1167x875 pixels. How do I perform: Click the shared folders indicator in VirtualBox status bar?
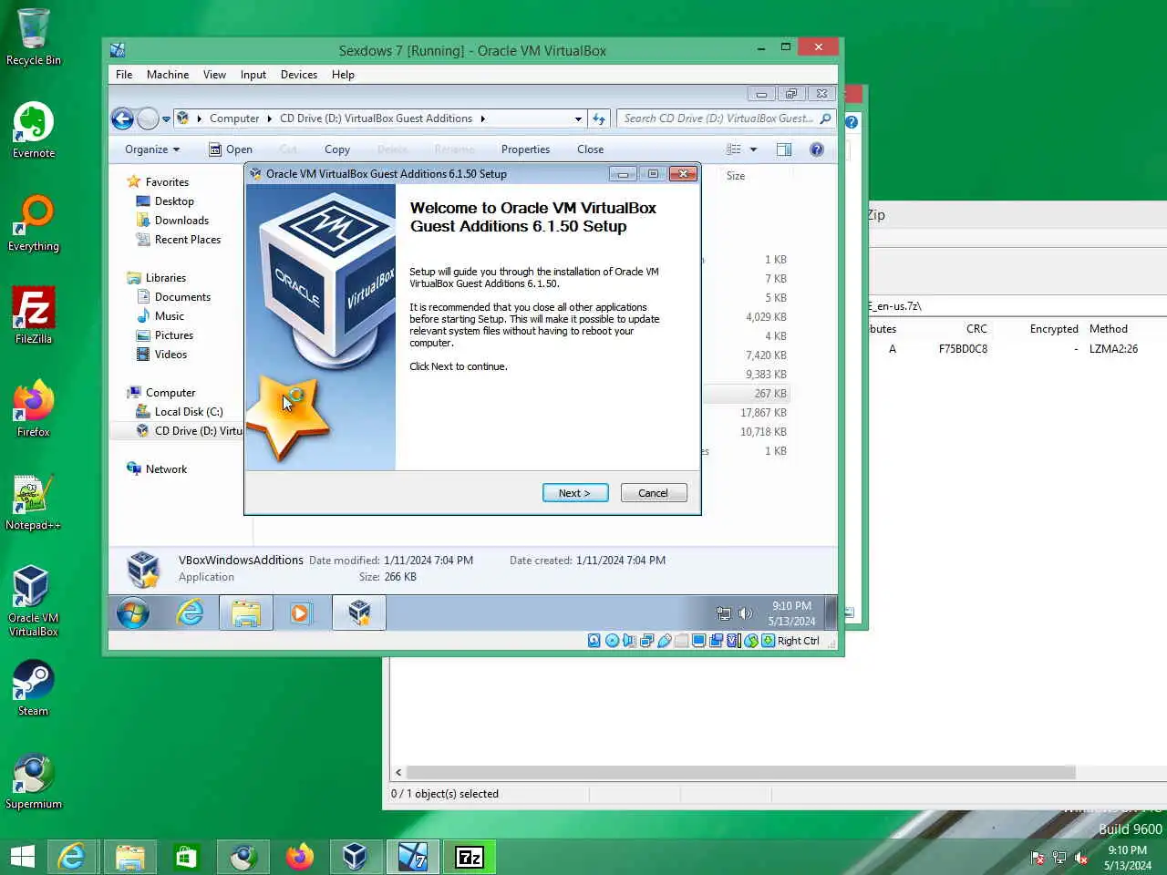click(x=681, y=641)
